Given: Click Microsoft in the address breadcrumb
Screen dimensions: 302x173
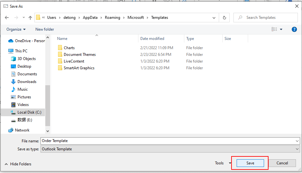Looking at the screenshot, I should tap(136, 18).
